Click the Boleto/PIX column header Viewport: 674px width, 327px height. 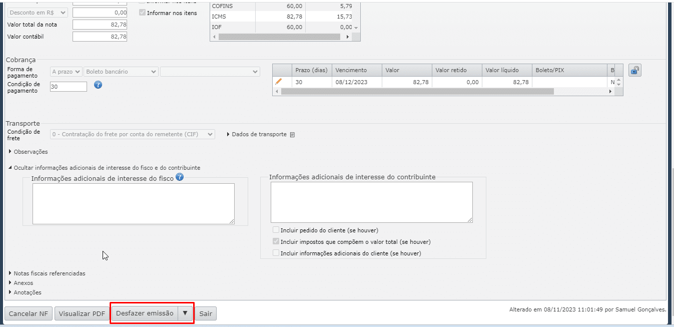coord(569,70)
